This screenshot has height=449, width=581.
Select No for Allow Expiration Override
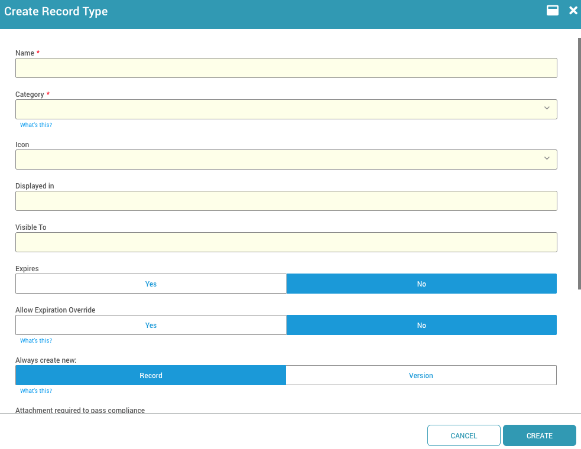(421, 326)
